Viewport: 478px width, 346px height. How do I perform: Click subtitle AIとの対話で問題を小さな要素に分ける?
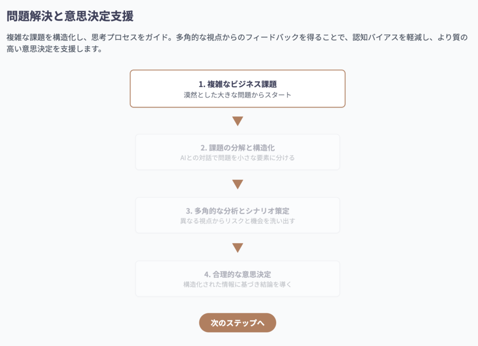tap(238, 158)
